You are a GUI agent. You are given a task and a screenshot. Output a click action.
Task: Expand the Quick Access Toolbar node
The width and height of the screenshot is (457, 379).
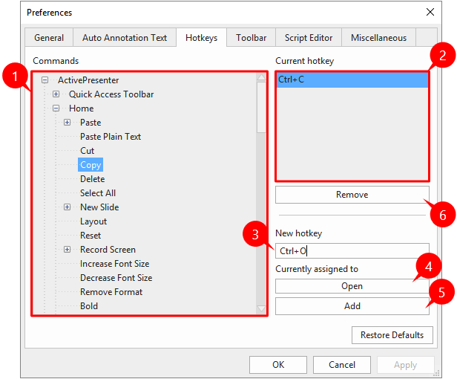click(x=56, y=94)
